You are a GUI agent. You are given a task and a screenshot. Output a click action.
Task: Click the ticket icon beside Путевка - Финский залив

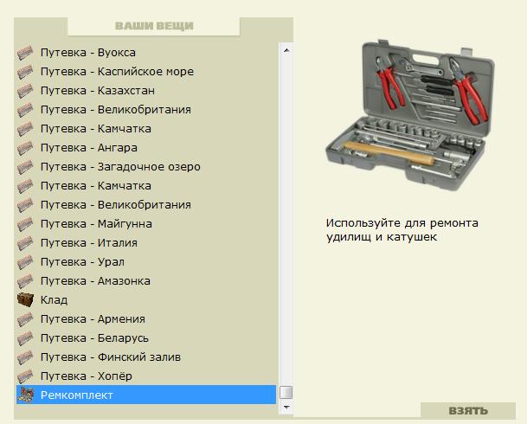(25, 357)
